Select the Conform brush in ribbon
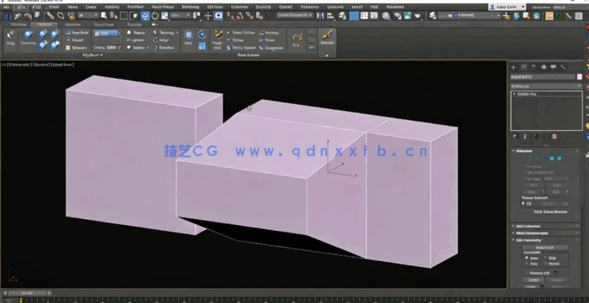Viewport: 589px width, 303px height. tap(29, 39)
